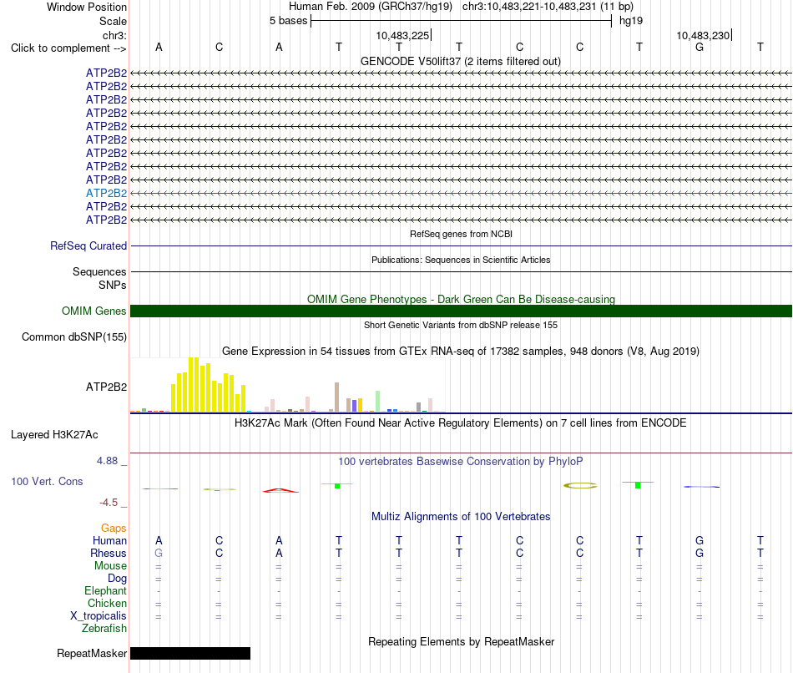Screen dimensions: 793x673
Task: Click the SNPs track label
Action: click(x=113, y=285)
